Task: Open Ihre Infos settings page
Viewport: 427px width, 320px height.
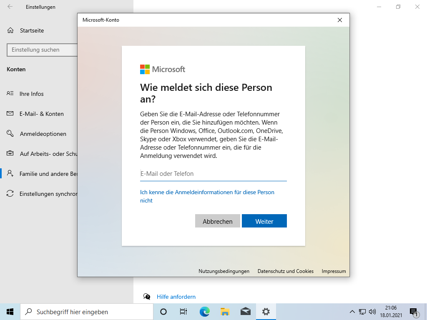Action: click(31, 94)
